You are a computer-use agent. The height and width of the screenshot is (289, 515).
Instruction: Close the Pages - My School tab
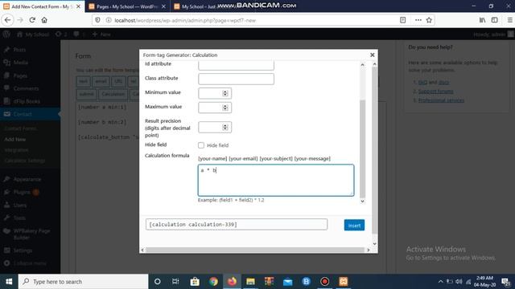[163, 6]
